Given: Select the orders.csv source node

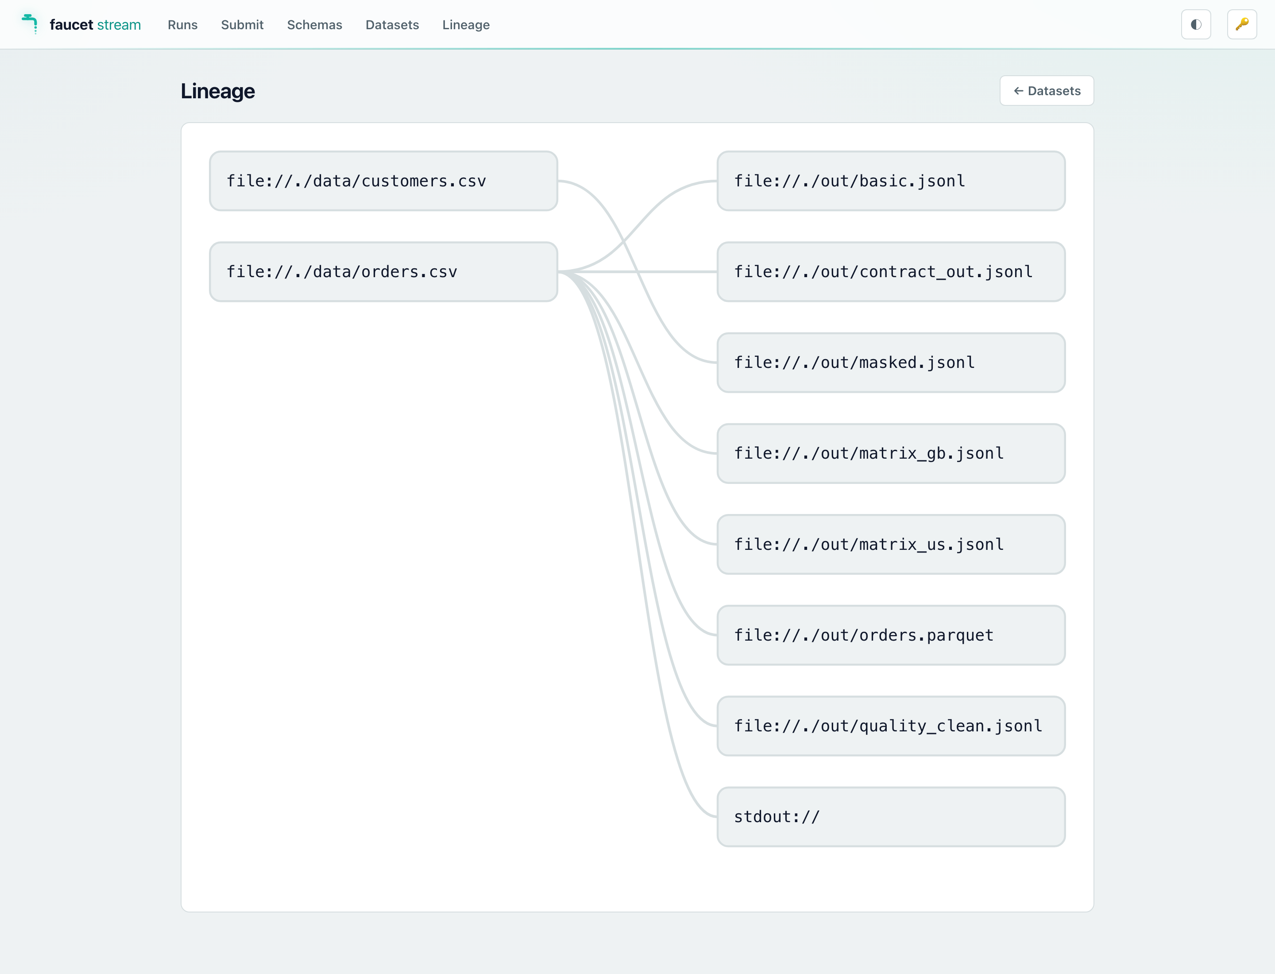Looking at the screenshot, I should tap(383, 272).
